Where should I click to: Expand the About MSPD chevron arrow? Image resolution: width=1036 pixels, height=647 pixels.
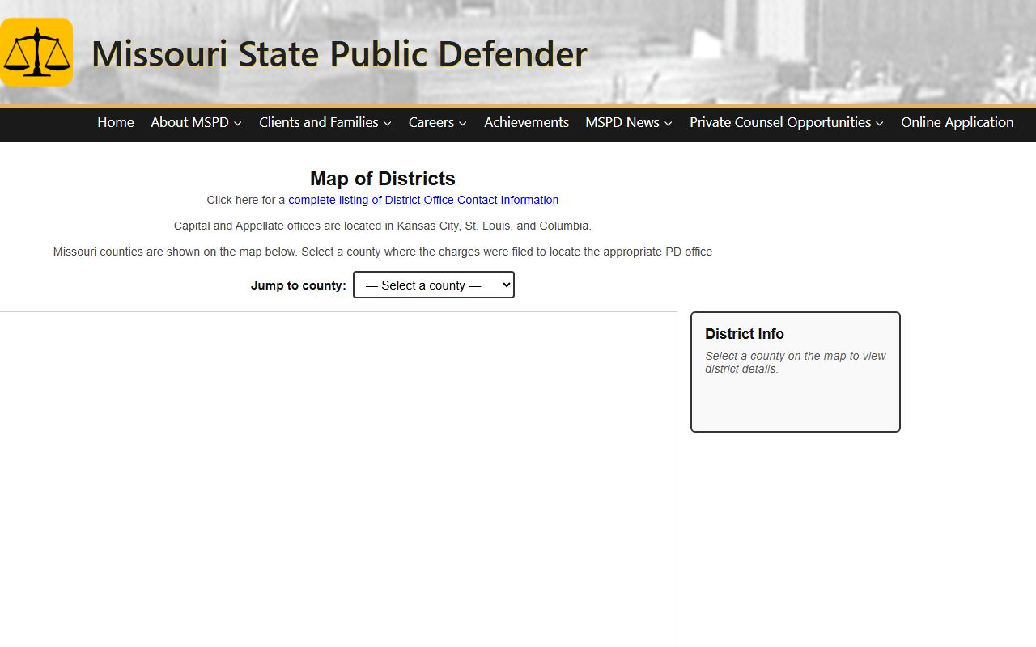click(237, 123)
